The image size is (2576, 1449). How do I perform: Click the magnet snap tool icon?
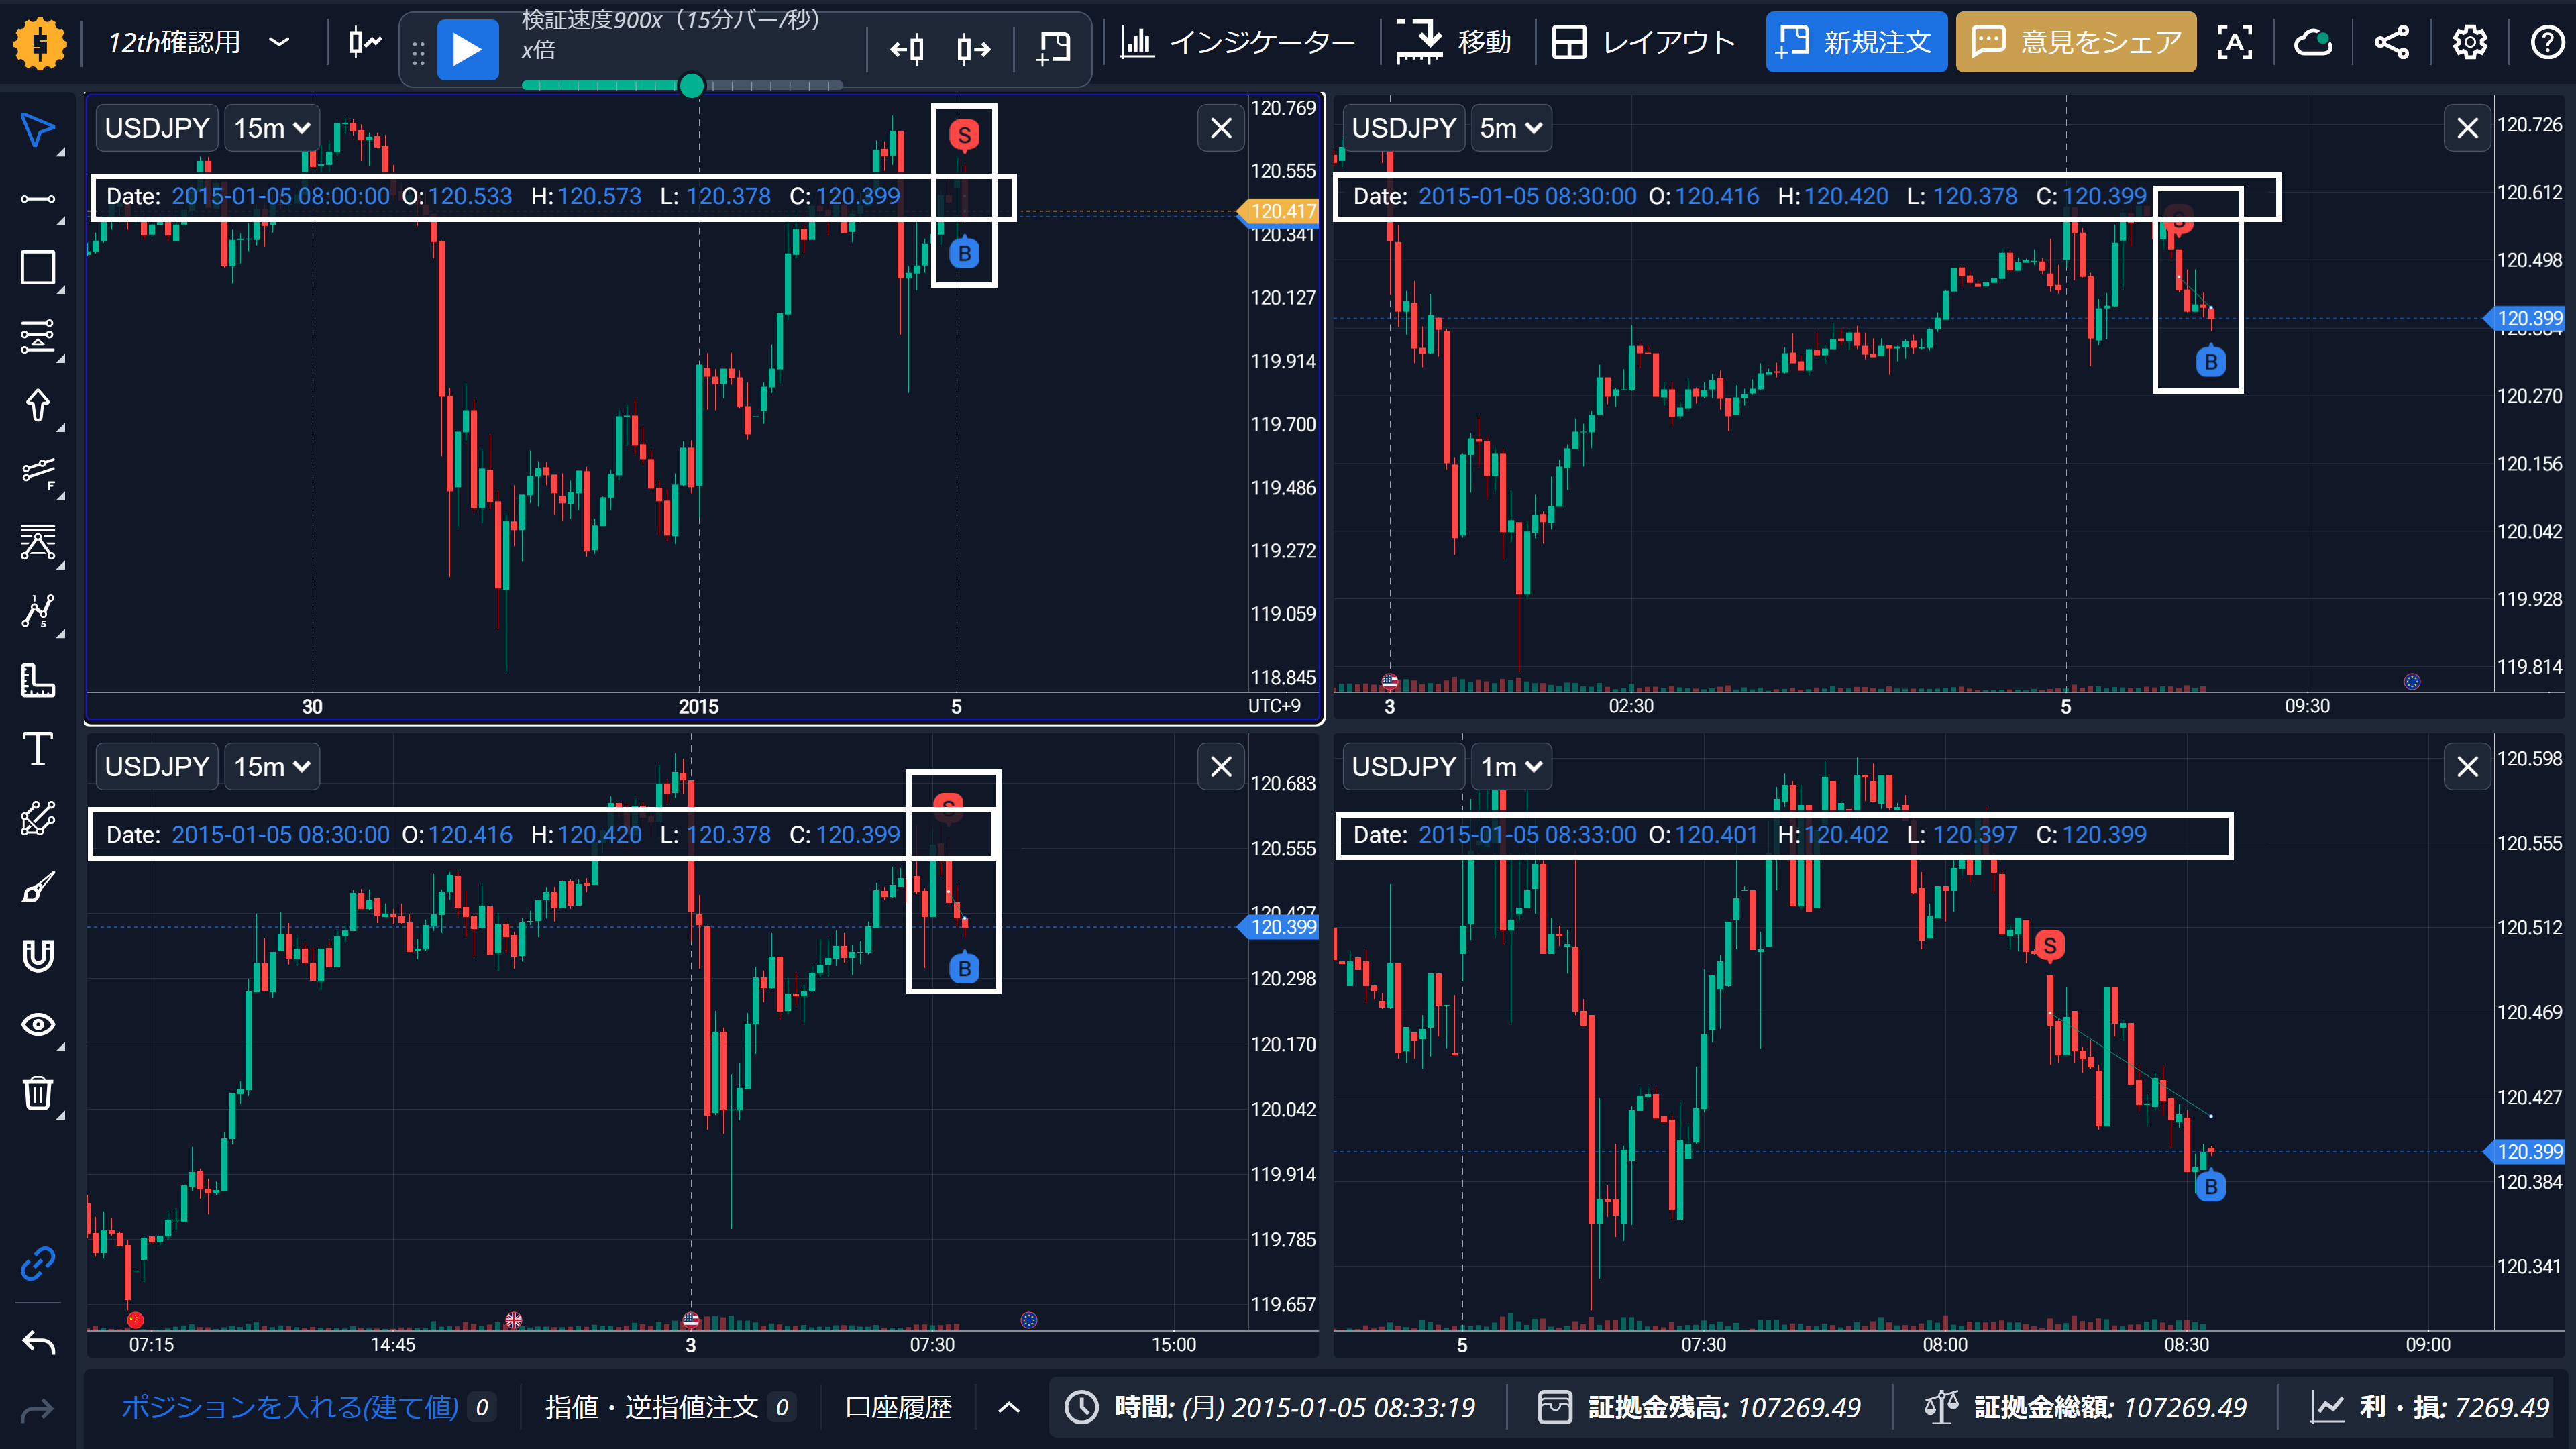[x=38, y=956]
